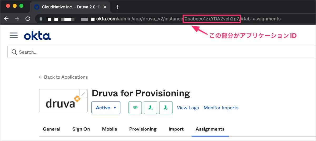Image resolution: width=316 pixels, height=141 pixels.
Task: Switch to the Mobile tab
Action: click(110, 129)
